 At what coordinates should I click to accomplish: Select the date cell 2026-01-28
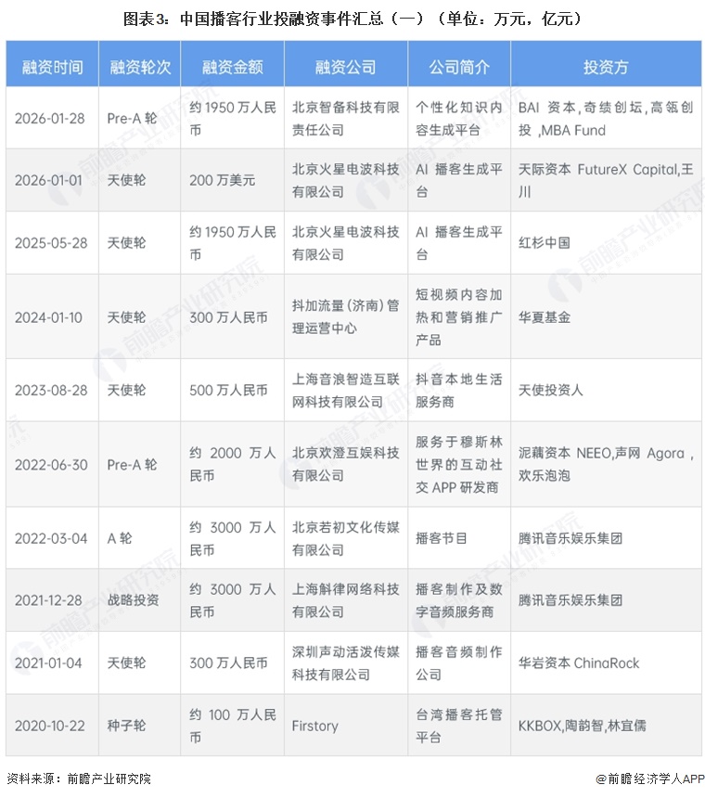coord(50,119)
